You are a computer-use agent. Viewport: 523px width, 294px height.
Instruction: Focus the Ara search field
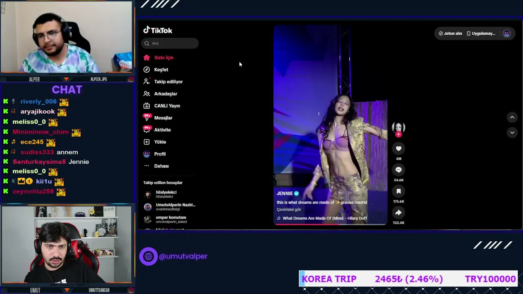pos(170,43)
